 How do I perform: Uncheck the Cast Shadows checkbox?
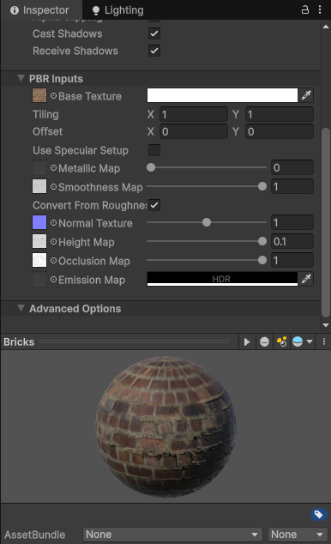(x=154, y=33)
